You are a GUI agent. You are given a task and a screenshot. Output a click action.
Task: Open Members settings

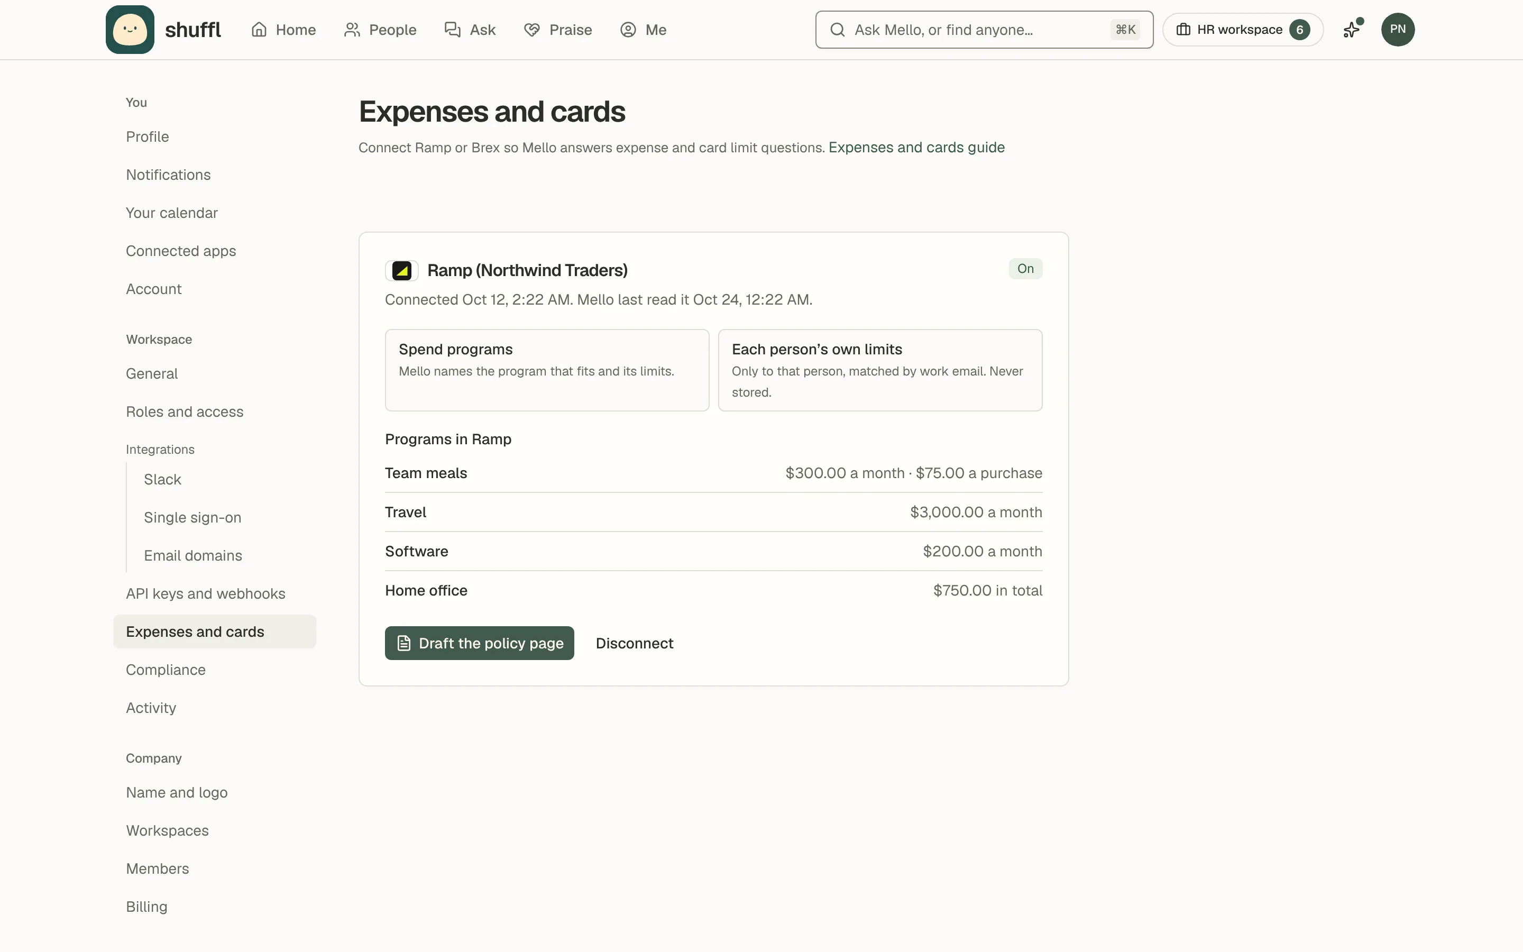tap(214, 869)
